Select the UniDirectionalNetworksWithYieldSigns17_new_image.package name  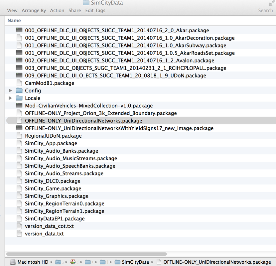click(x=119, y=128)
